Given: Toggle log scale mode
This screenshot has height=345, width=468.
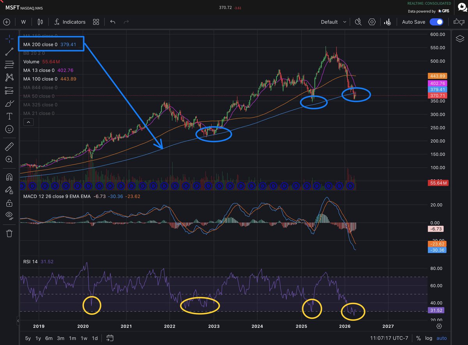Looking at the screenshot, I should 428,338.
